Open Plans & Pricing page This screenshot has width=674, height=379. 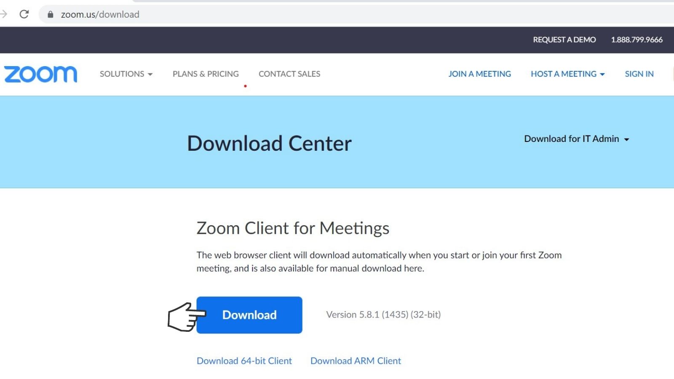(x=206, y=74)
